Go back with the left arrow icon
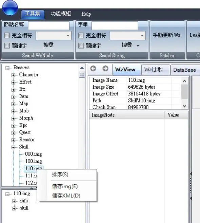This screenshot has height=223, width=200. 93,69
